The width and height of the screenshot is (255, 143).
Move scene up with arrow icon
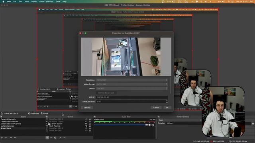(x=11, y=138)
